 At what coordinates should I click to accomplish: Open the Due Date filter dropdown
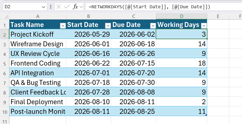point(153,26)
